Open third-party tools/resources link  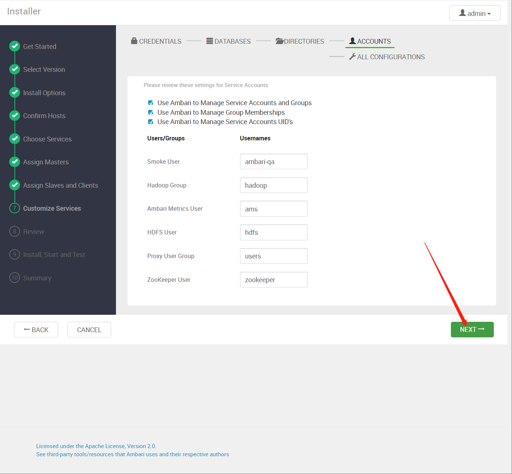click(132, 454)
